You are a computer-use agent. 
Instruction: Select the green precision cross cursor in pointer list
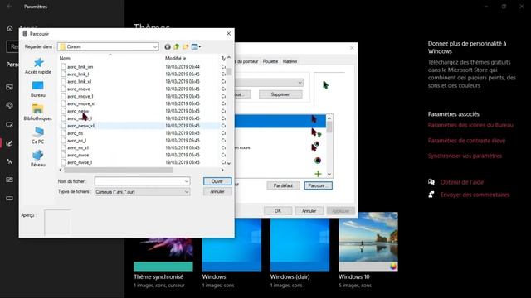click(318, 174)
